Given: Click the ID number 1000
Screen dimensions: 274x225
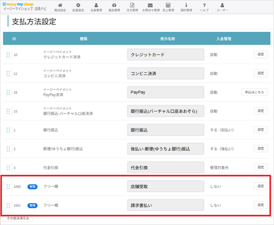Looking at the screenshot, I should [17, 187].
